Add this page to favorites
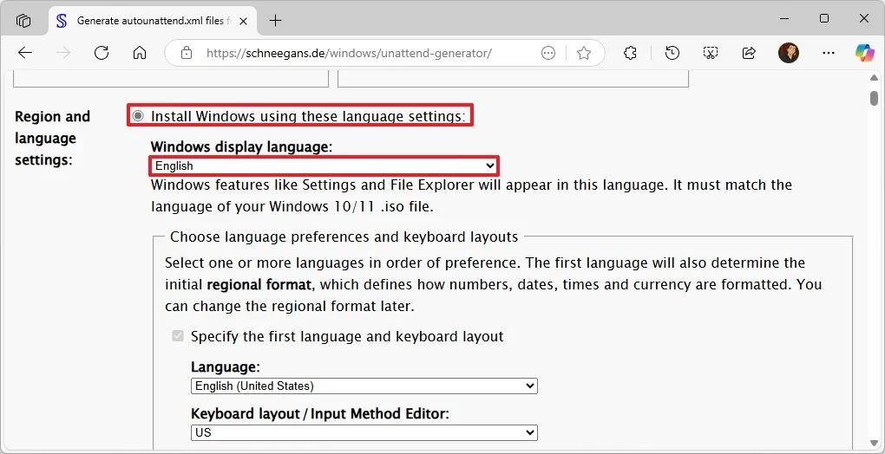This screenshot has height=454, width=885. (584, 53)
